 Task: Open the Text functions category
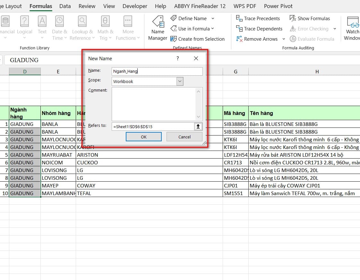tap(42, 27)
